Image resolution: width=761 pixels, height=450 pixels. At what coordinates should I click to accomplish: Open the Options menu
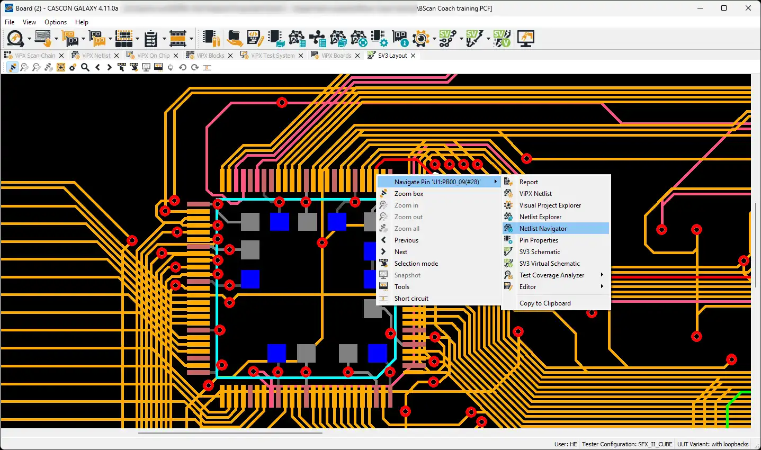coord(56,22)
